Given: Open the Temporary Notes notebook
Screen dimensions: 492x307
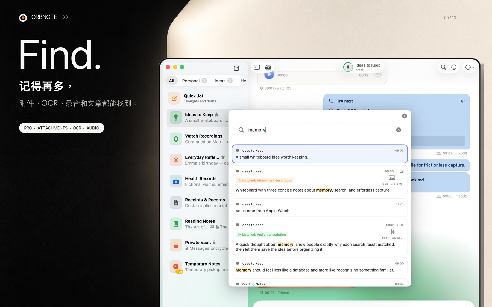Looking at the screenshot, I should tap(198, 267).
